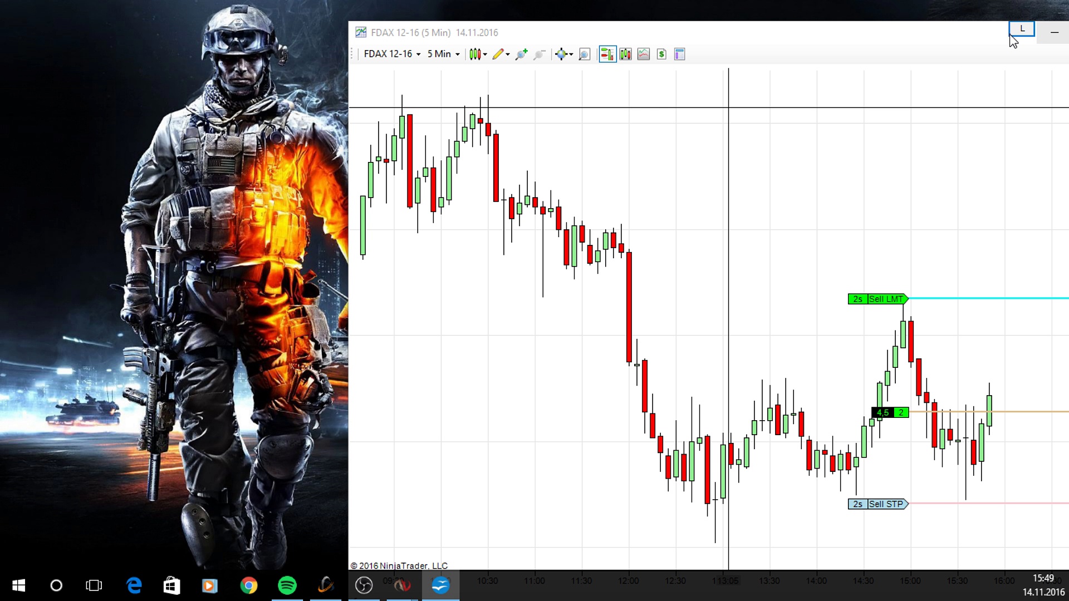This screenshot has height=601, width=1069.
Task: Expand the 5 Min interval selector
Action: 443,54
